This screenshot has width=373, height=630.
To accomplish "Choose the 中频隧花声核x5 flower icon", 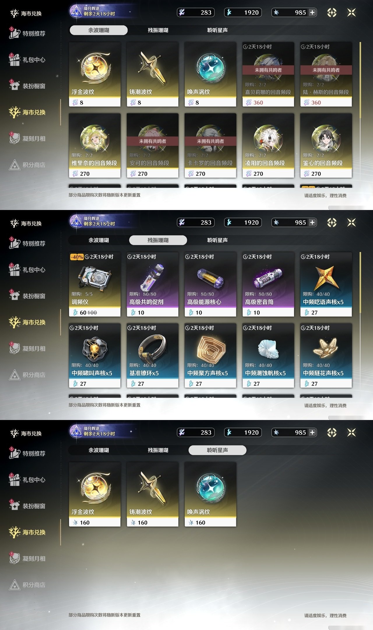I will (326, 348).
